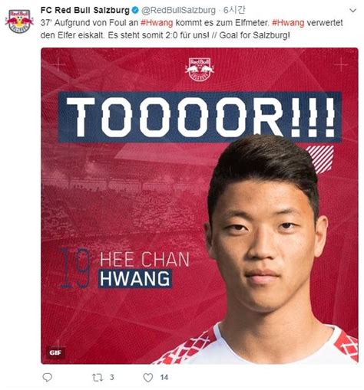Click the blue verified badge
Viewport: 364px width, 390px height.
pos(135,11)
